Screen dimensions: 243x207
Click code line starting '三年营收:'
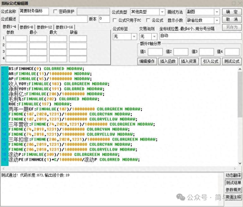point(82,124)
